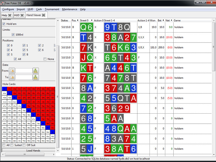
Task: Click filter panel scroll-down arrow
Action: [58, 151]
